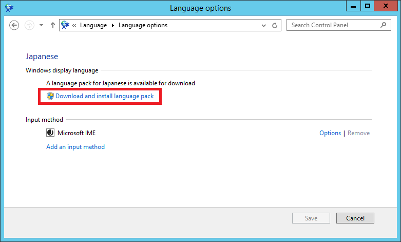401x242 pixels.
Task: Click the shield icon beside Download link
Action: point(50,96)
